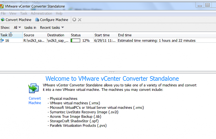
Task: Click the Convert Machine blue link
Action: pyautogui.click(x=35, y=101)
